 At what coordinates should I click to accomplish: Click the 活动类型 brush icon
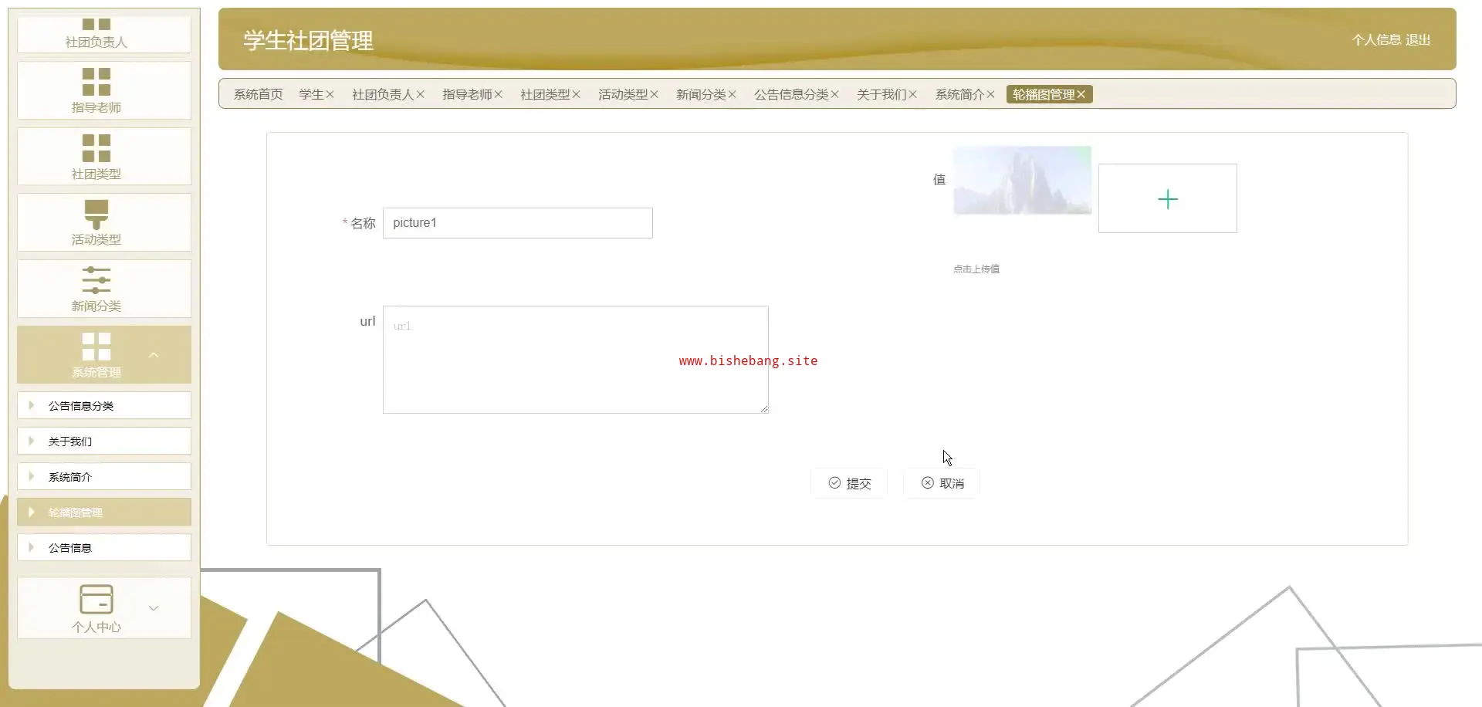pyautogui.click(x=96, y=214)
